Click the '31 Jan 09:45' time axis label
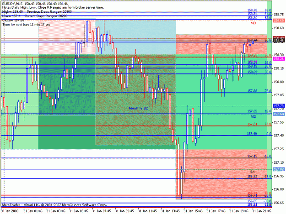This screenshot has width=286, height=214. (124, 211)
